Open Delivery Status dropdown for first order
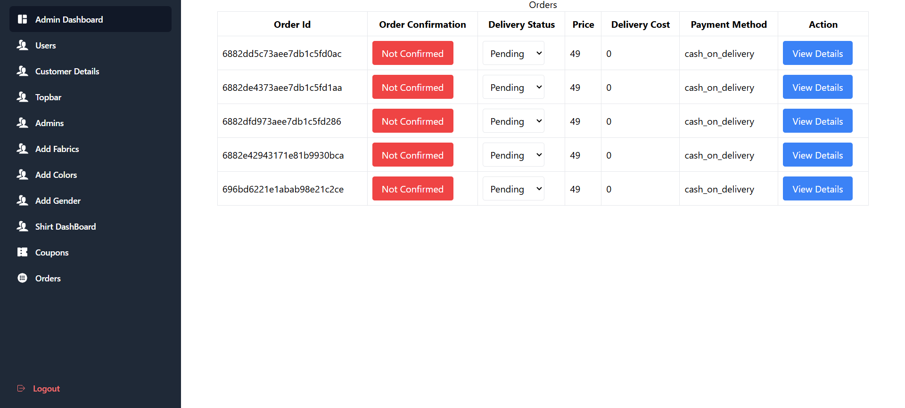Screen dimensions: 905x408 click(x=513, y=53)
